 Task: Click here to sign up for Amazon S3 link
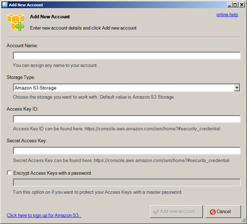click(x=44, y=215)
